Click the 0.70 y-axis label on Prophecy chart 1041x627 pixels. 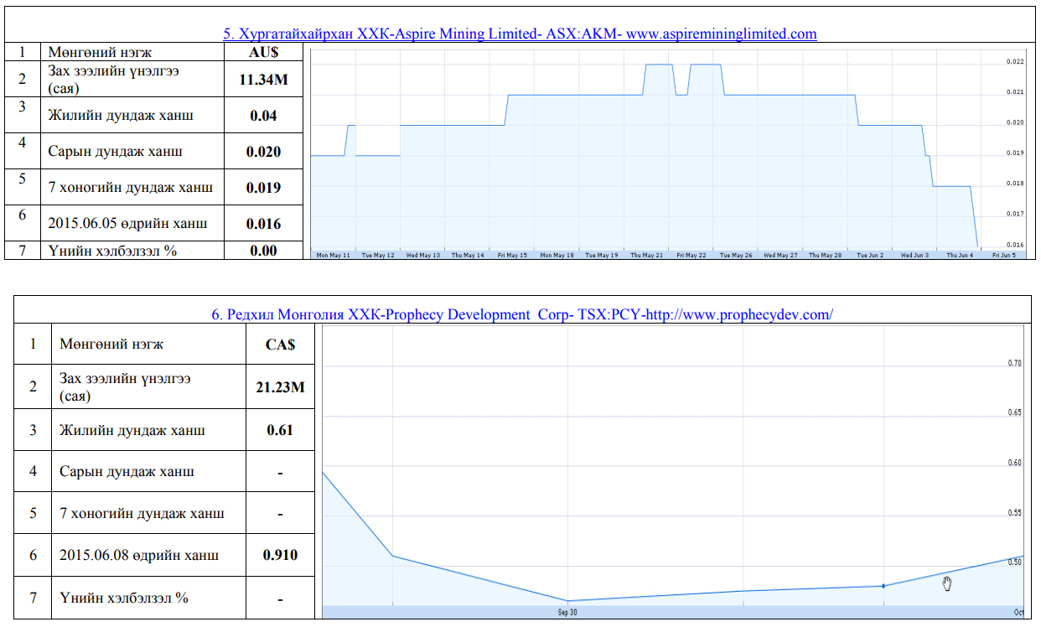(x=1014, y=363)
